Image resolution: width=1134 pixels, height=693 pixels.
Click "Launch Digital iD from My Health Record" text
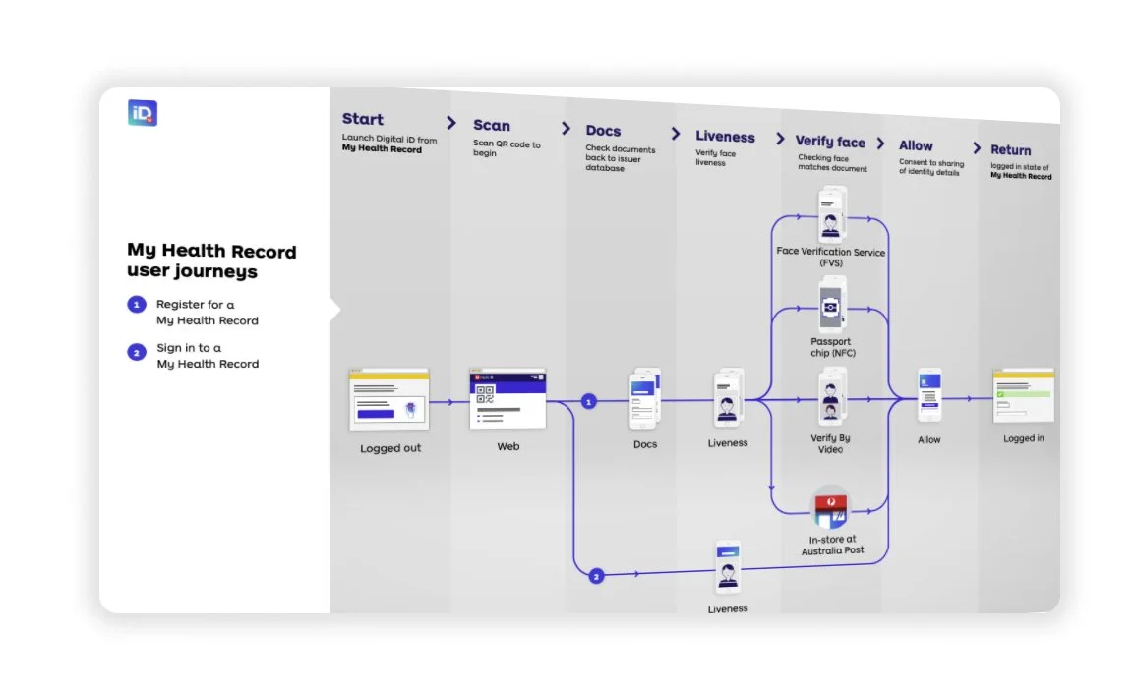point(389,144)
